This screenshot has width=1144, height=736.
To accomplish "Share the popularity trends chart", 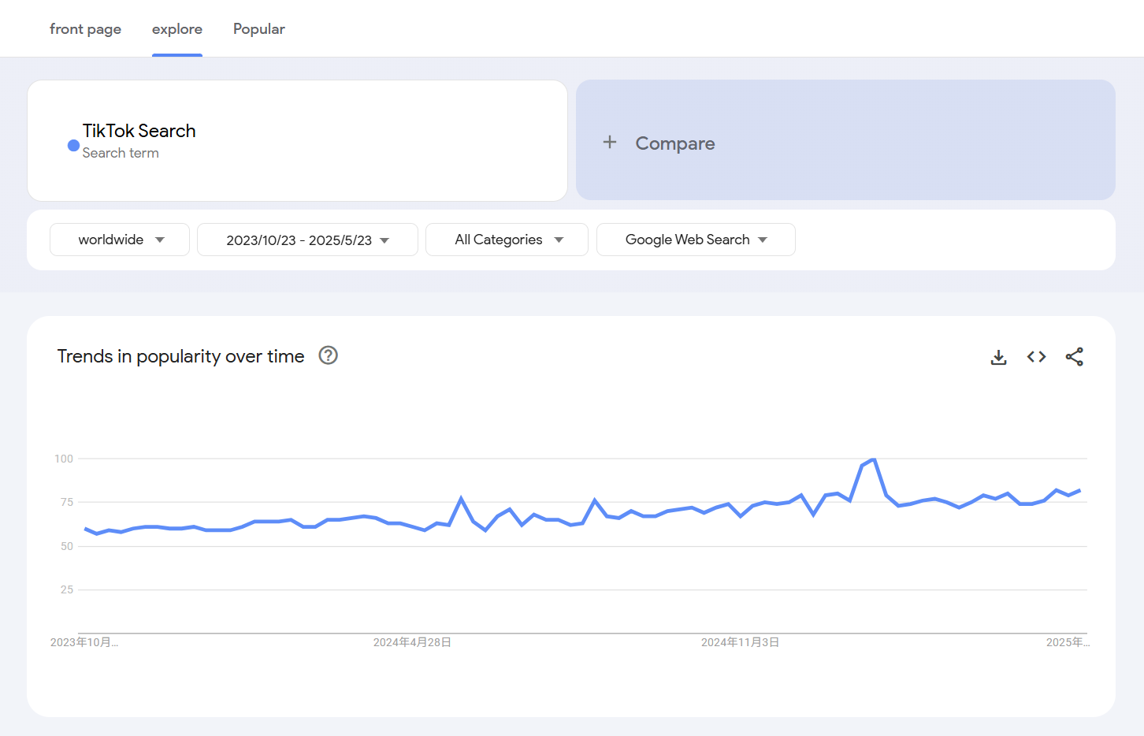I will [1074, 357].
